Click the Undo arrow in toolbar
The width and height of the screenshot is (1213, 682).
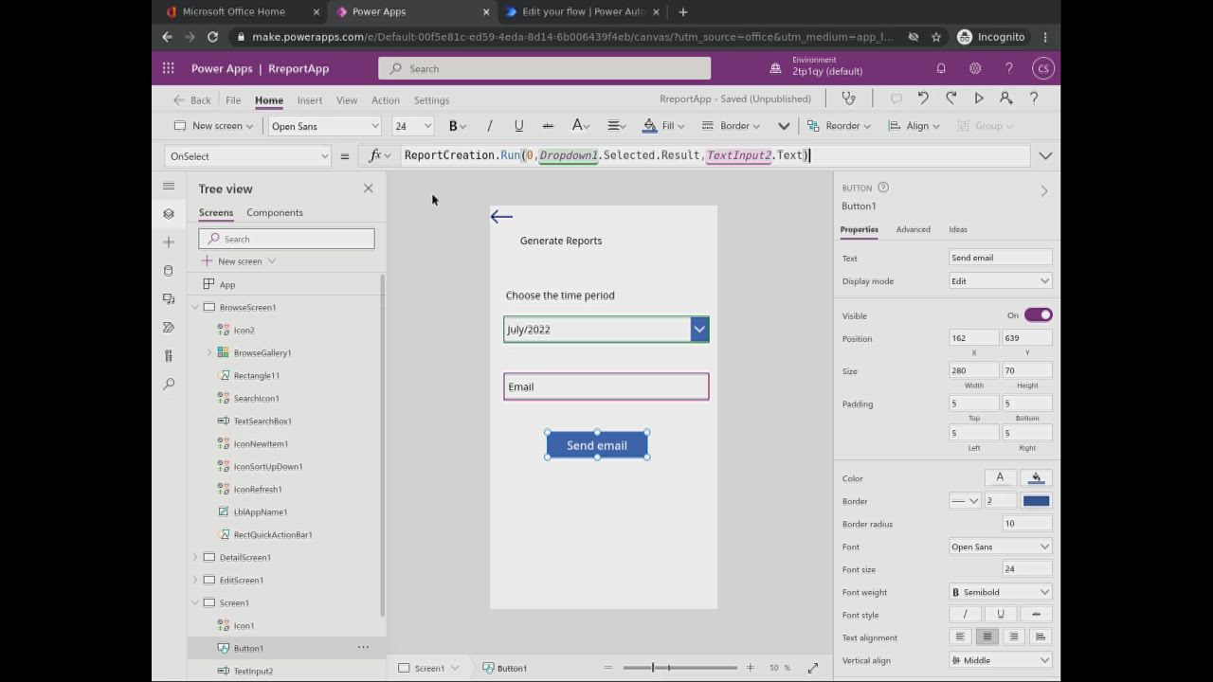[x=923, y=99]
